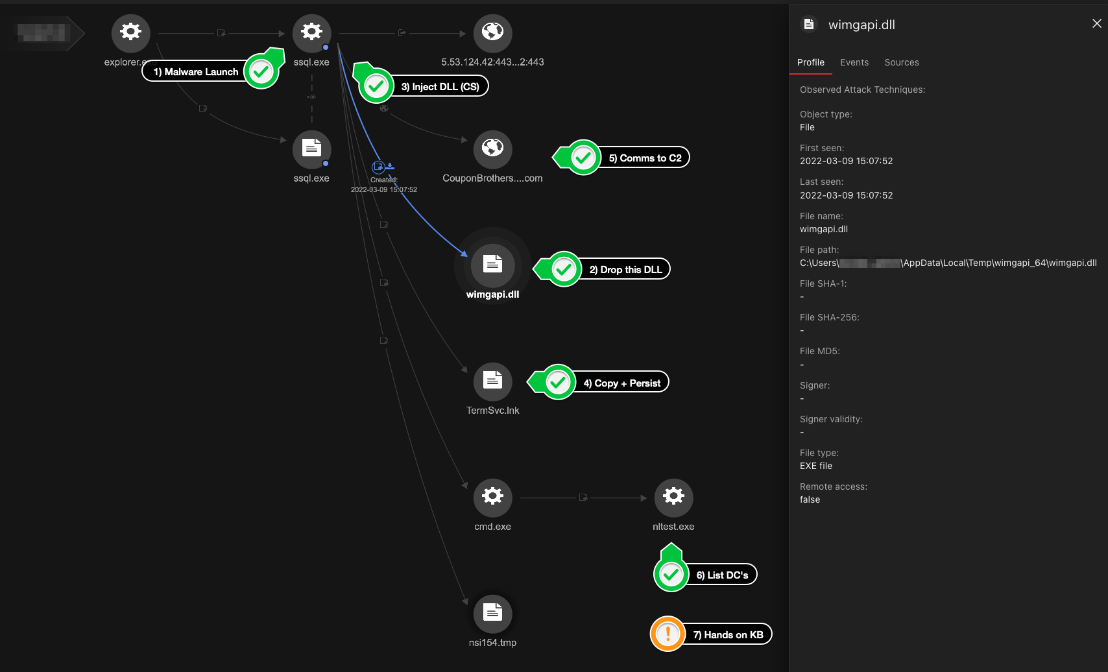1108x672 pixels.
Task: Click the top ssql.exe process gear node
Action: [311, 32]
